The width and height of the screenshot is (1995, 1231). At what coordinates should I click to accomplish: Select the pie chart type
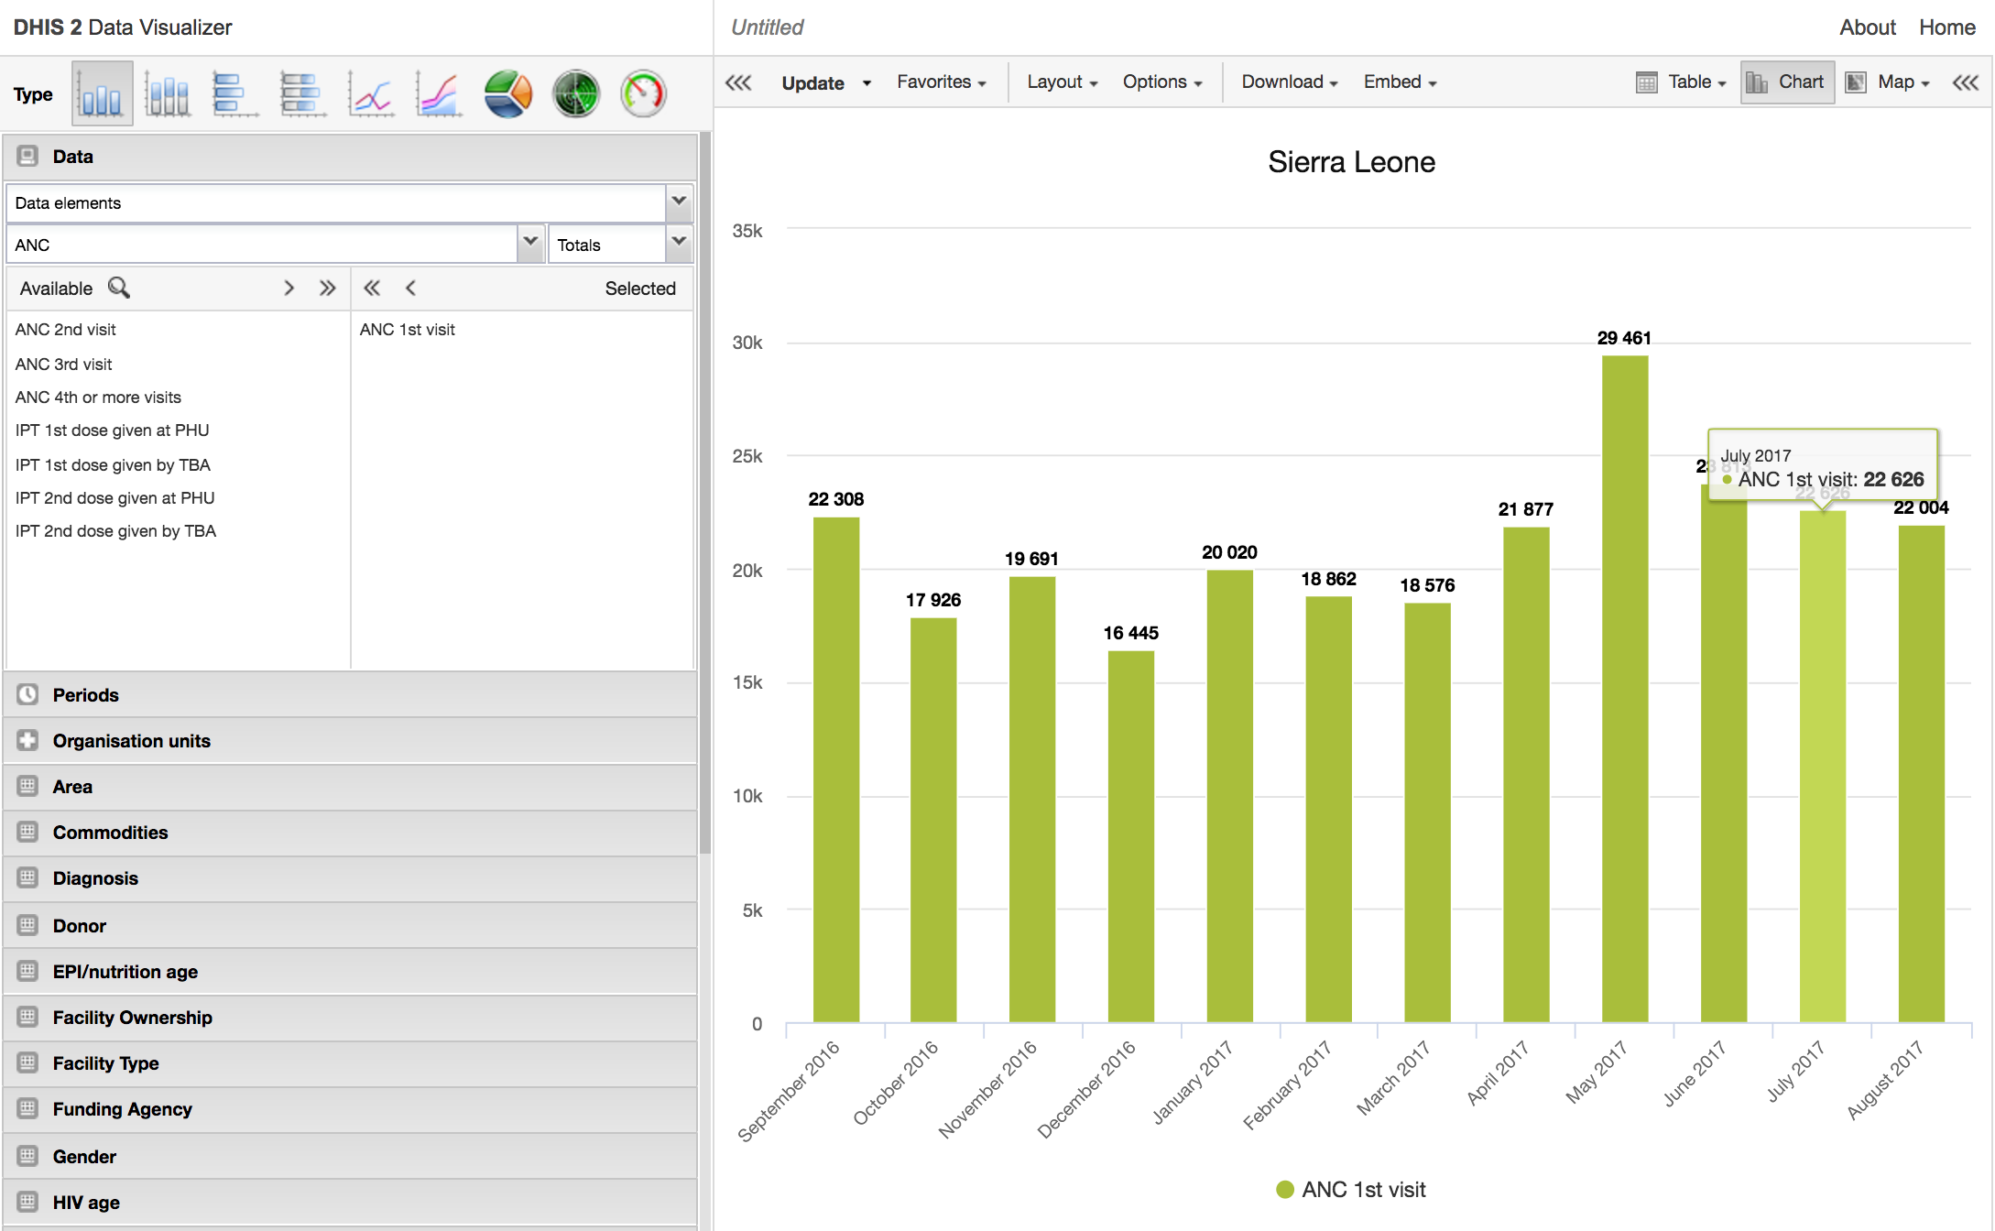click(507, 93)
